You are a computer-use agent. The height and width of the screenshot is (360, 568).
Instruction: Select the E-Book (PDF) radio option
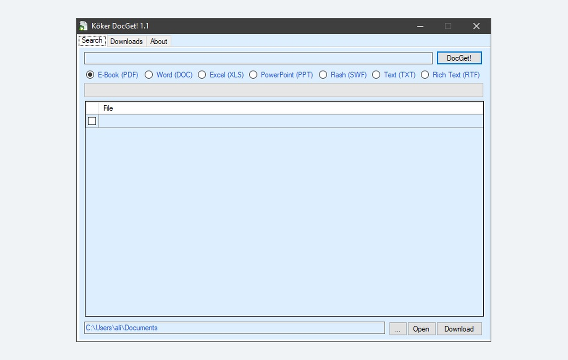[112, 75]
